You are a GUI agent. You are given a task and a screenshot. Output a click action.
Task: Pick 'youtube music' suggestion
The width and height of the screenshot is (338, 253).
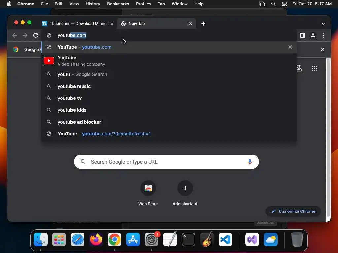[x=169, y=86]
